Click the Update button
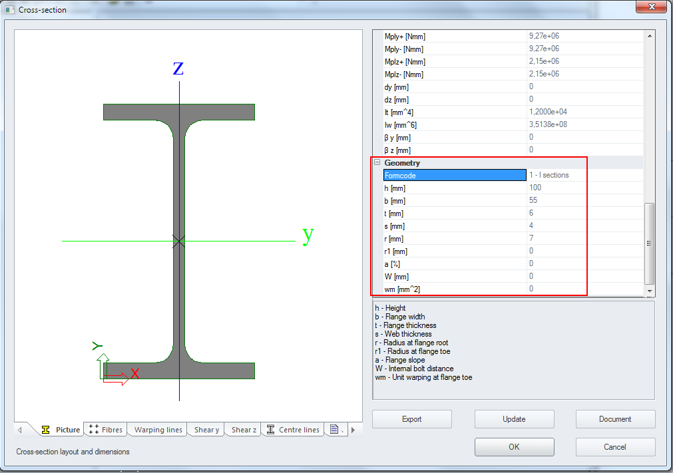 click(x=514, y=419)
